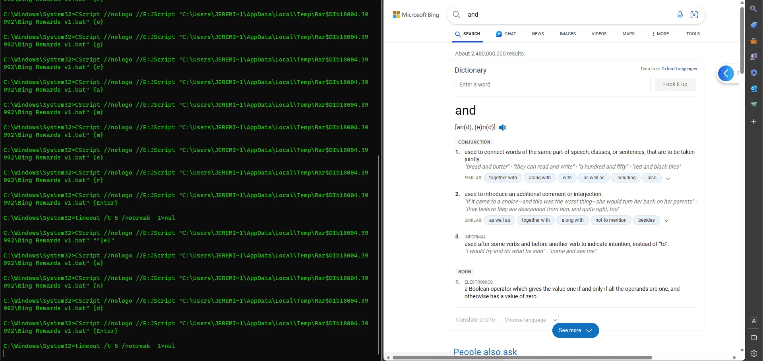Select the 'along with' chip in definition 1
This screenshot has height=361, width=763.
tap(540, 178)
